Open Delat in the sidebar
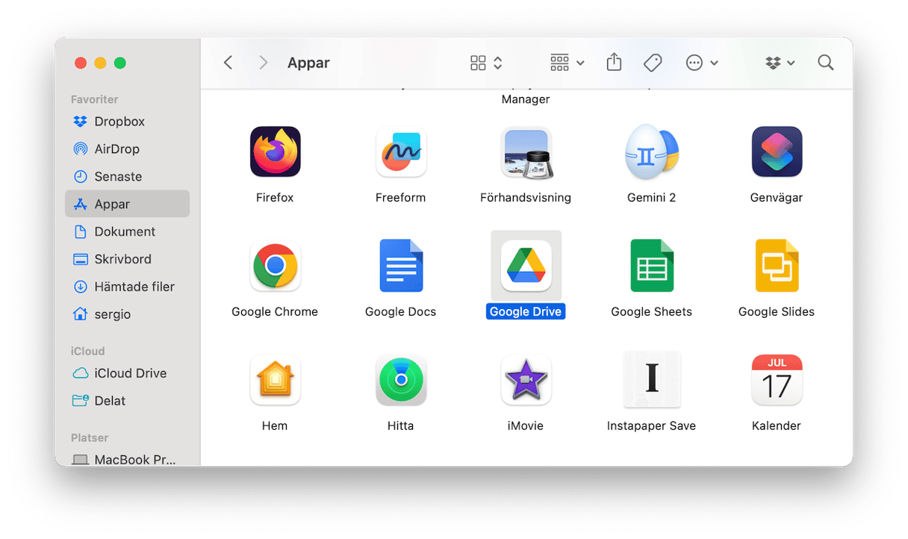This screenshot has width=908, height=539. 127,401
